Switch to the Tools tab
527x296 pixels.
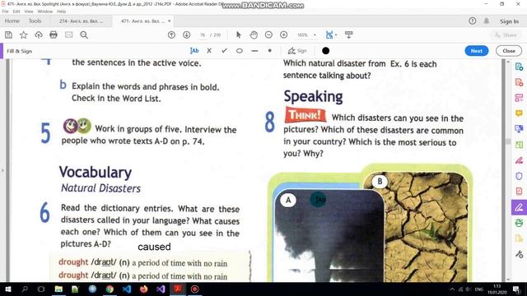[35, 21]
